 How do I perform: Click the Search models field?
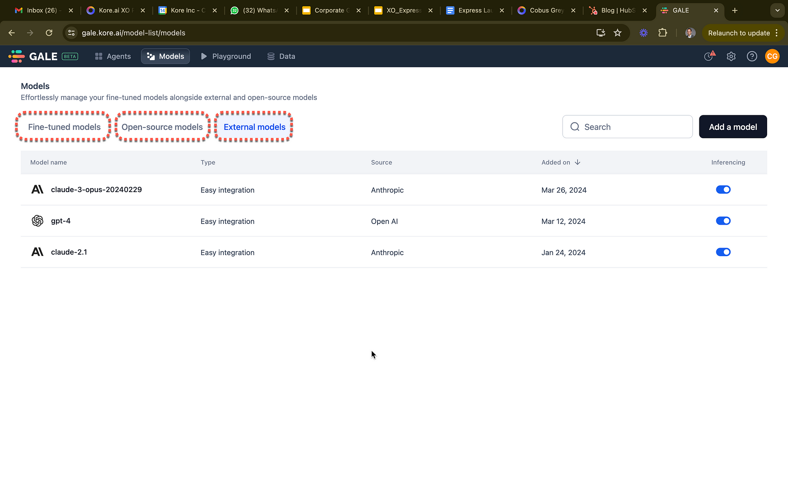tap(627, 127)
